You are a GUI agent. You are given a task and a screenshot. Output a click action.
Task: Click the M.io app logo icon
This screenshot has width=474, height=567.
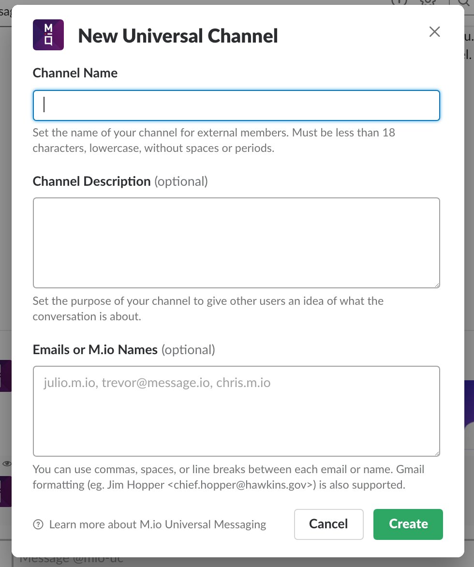pyautogui.click(x=48, y=35)
